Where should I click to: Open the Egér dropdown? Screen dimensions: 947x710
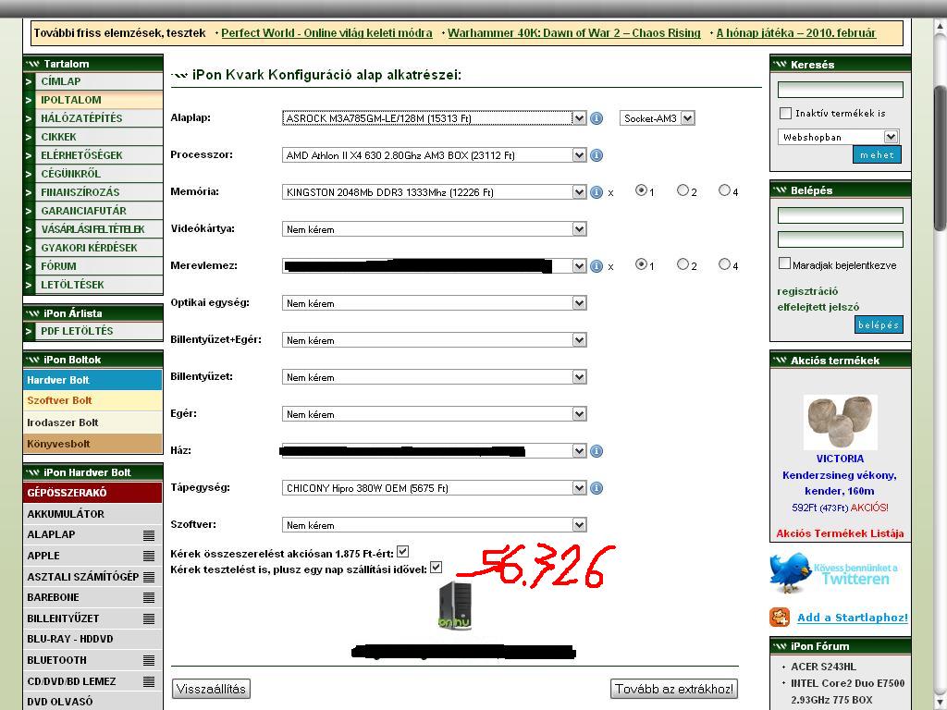(x=435, y=414)
